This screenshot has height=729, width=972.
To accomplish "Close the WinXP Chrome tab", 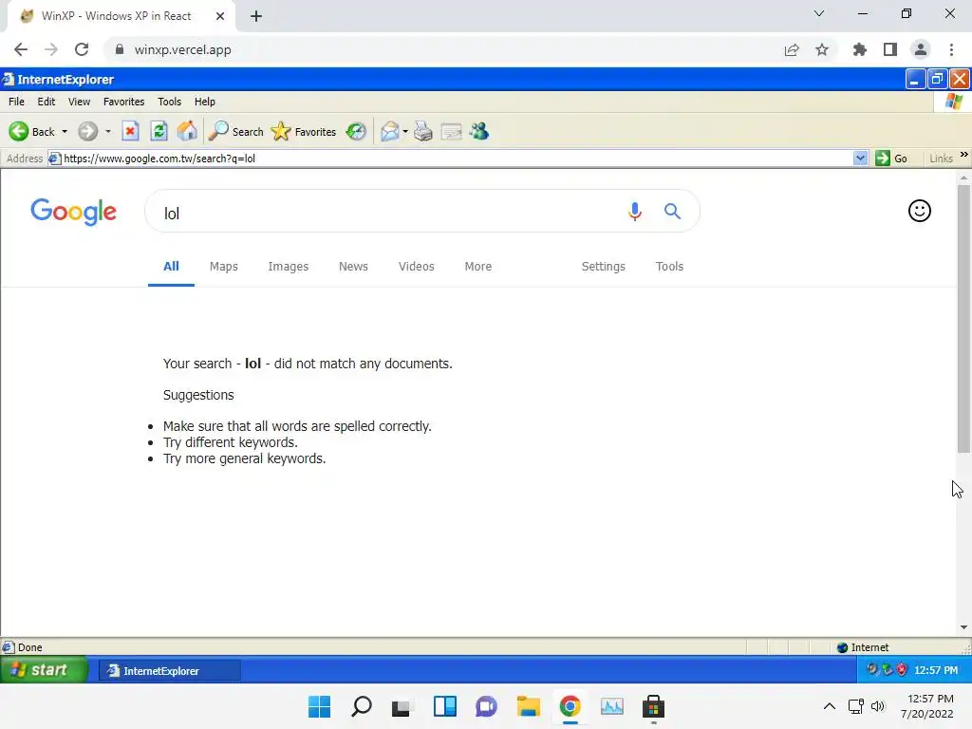I will [x=220, y=16].
